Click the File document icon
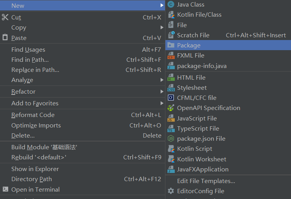Image resolution: width=291 pixels, height=199 pixels. (171, 25)
